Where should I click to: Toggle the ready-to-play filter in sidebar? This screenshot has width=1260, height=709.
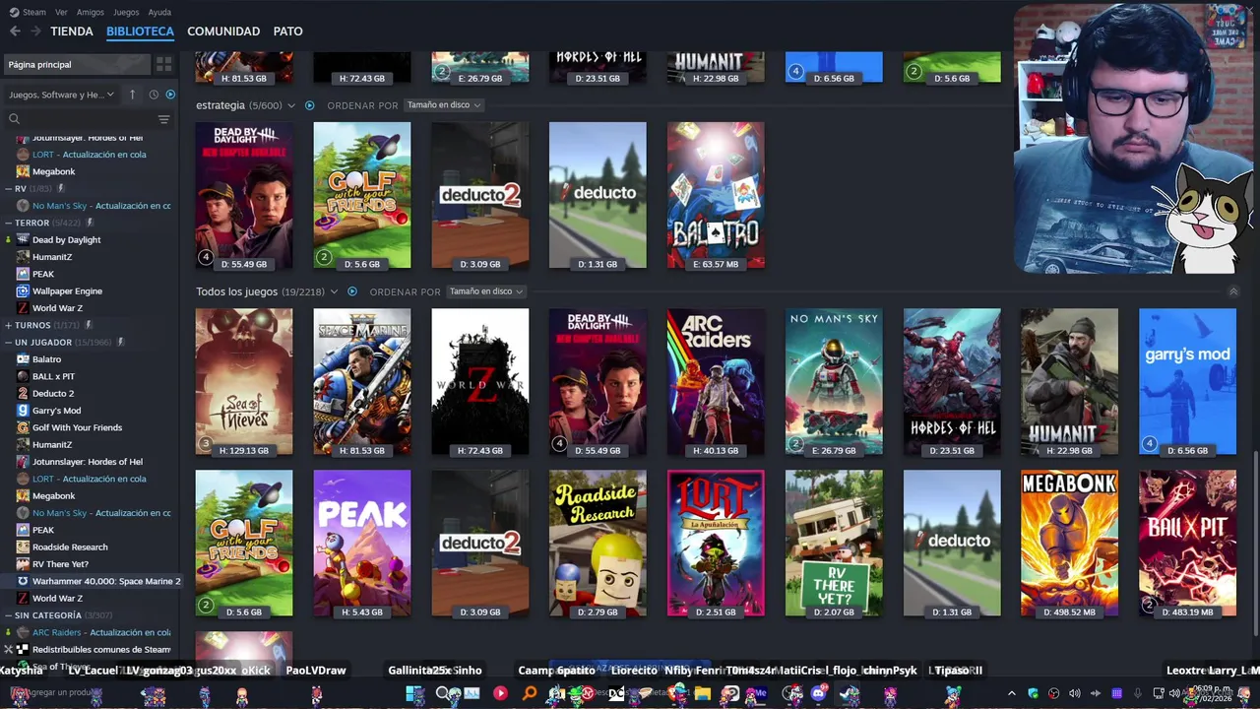pyautogui.click(x=170, y=95)
